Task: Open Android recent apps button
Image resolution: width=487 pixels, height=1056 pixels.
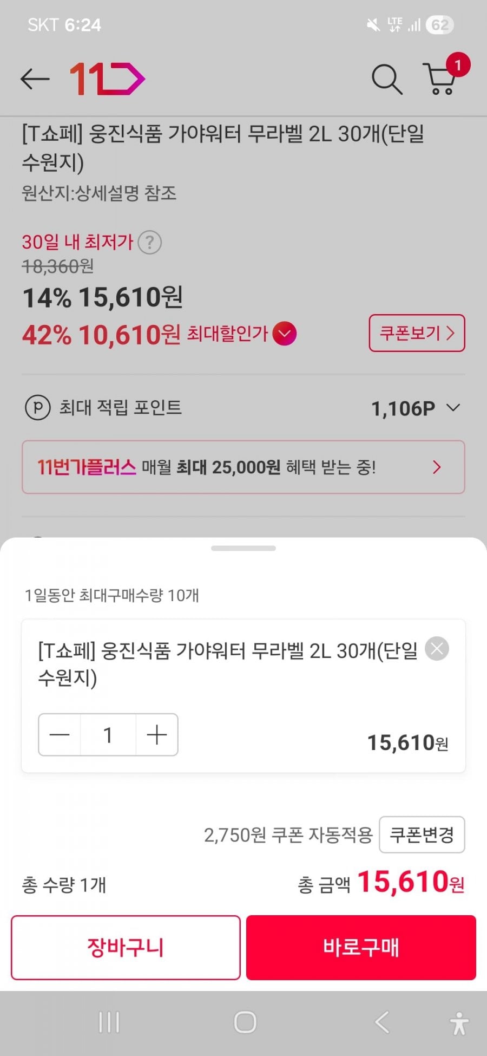Action: click(x=109, y=1022)
